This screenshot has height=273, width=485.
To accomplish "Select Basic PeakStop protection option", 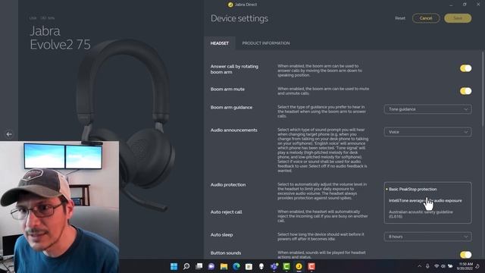I will tap(427, 189).
